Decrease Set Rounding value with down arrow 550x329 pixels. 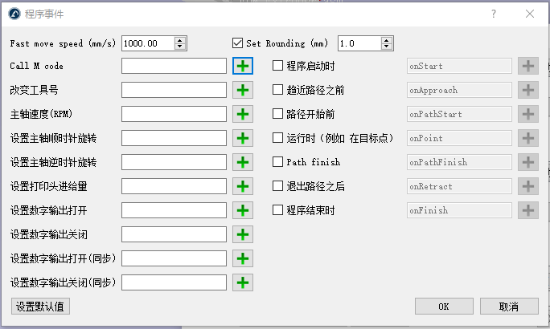coord(387,47)
